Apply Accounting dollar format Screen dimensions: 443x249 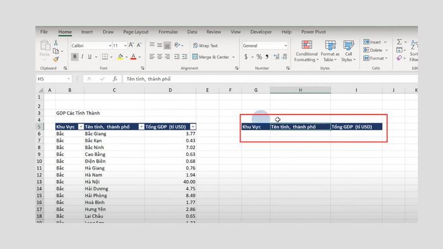[x=246, y=57]
